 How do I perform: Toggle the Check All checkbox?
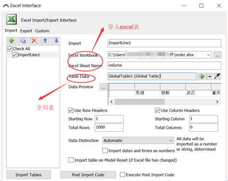[x=10, y=49]
